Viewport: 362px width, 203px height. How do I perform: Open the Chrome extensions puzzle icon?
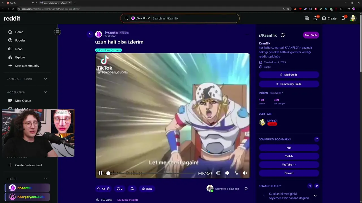[341, 9]
